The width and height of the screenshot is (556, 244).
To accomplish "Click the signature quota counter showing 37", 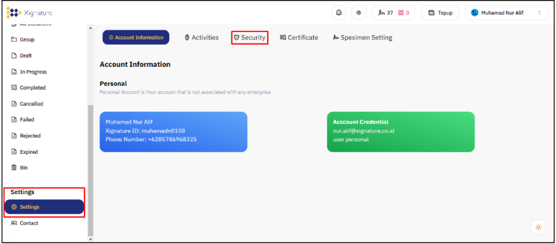I will 386,13.
